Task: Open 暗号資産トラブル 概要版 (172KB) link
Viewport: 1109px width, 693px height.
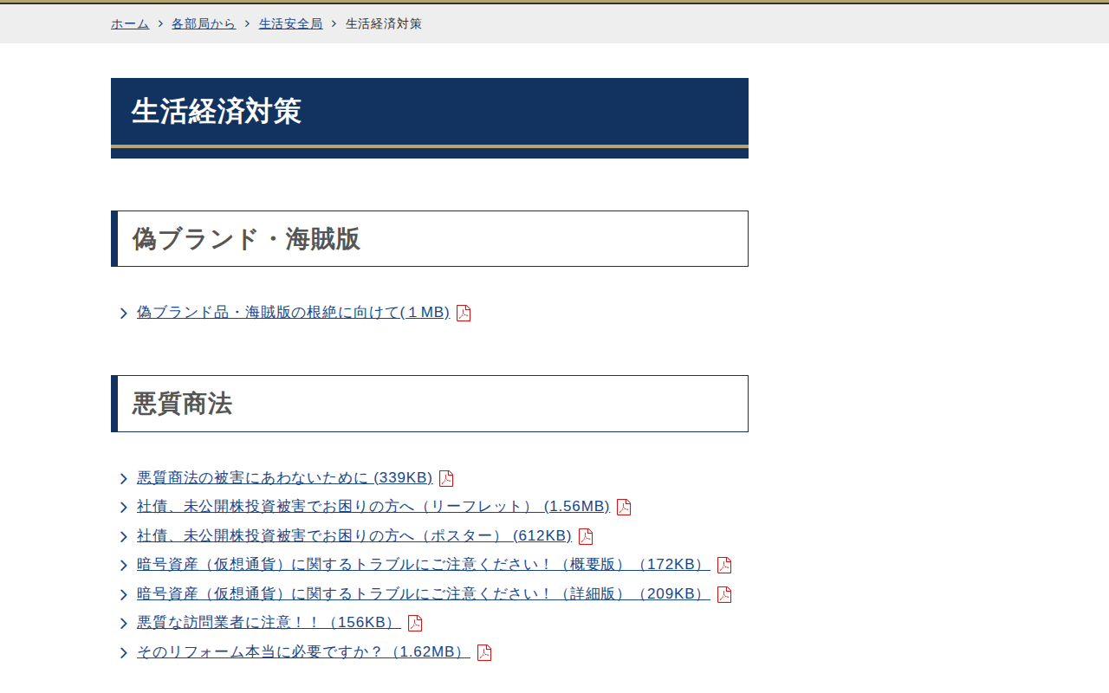Action: (424, 565)
